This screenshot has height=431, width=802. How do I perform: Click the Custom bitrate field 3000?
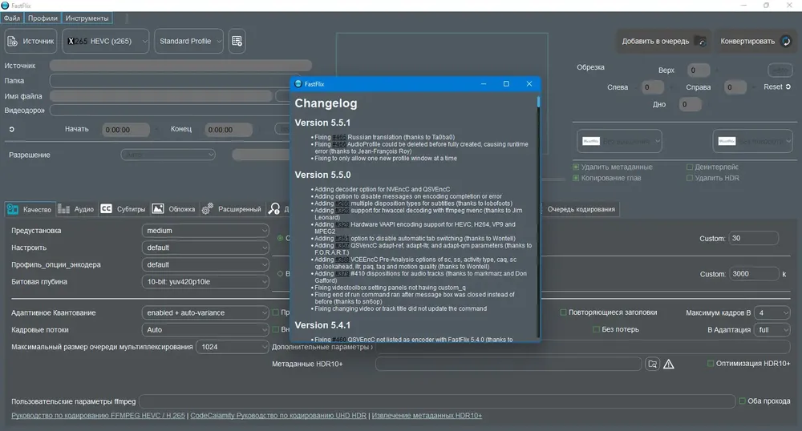[754, 274]
